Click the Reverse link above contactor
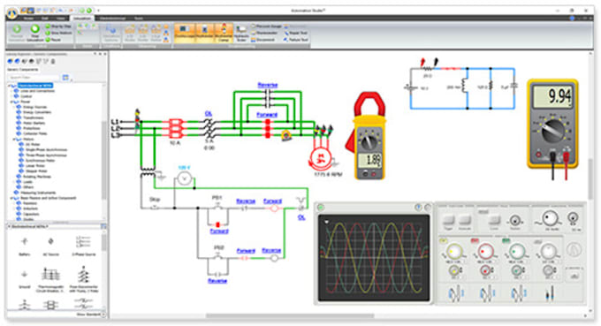 (268, 85)
